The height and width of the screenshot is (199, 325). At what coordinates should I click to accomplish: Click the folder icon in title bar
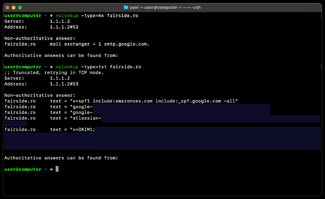(x=126, y=8)
